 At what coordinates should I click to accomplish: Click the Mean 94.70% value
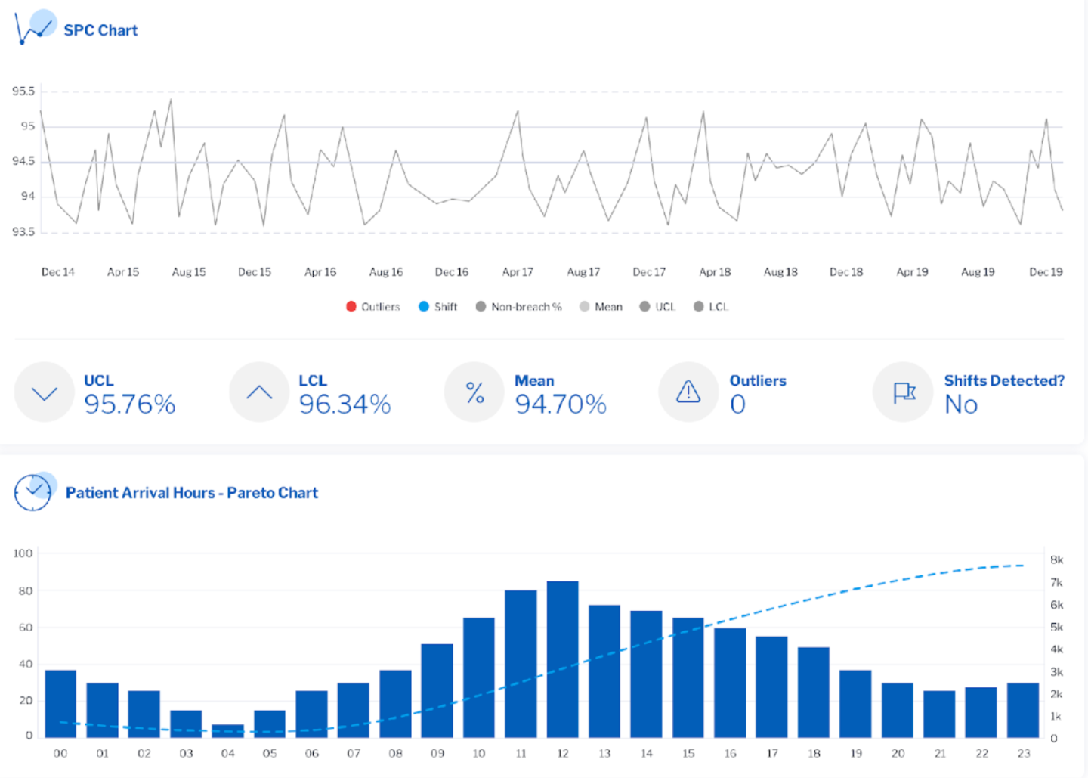coord(561,404)
